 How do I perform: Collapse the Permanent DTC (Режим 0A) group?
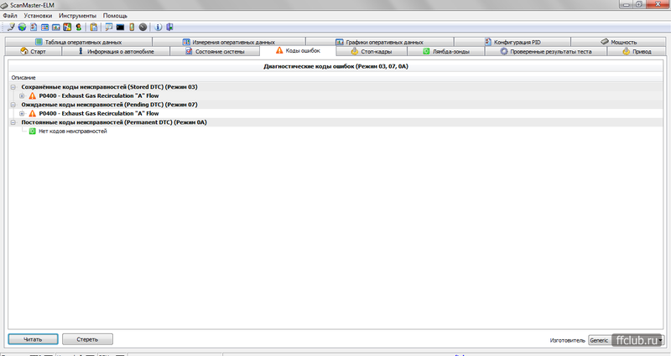click(13, 122)
